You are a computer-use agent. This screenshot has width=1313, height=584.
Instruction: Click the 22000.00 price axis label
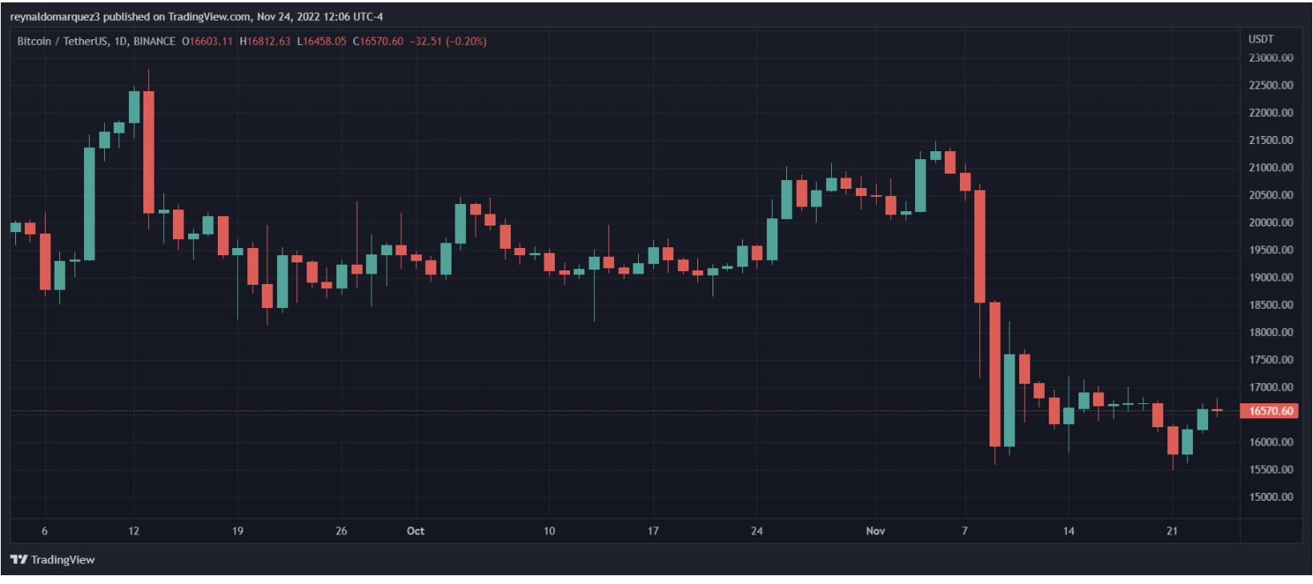coord(1271,113)
